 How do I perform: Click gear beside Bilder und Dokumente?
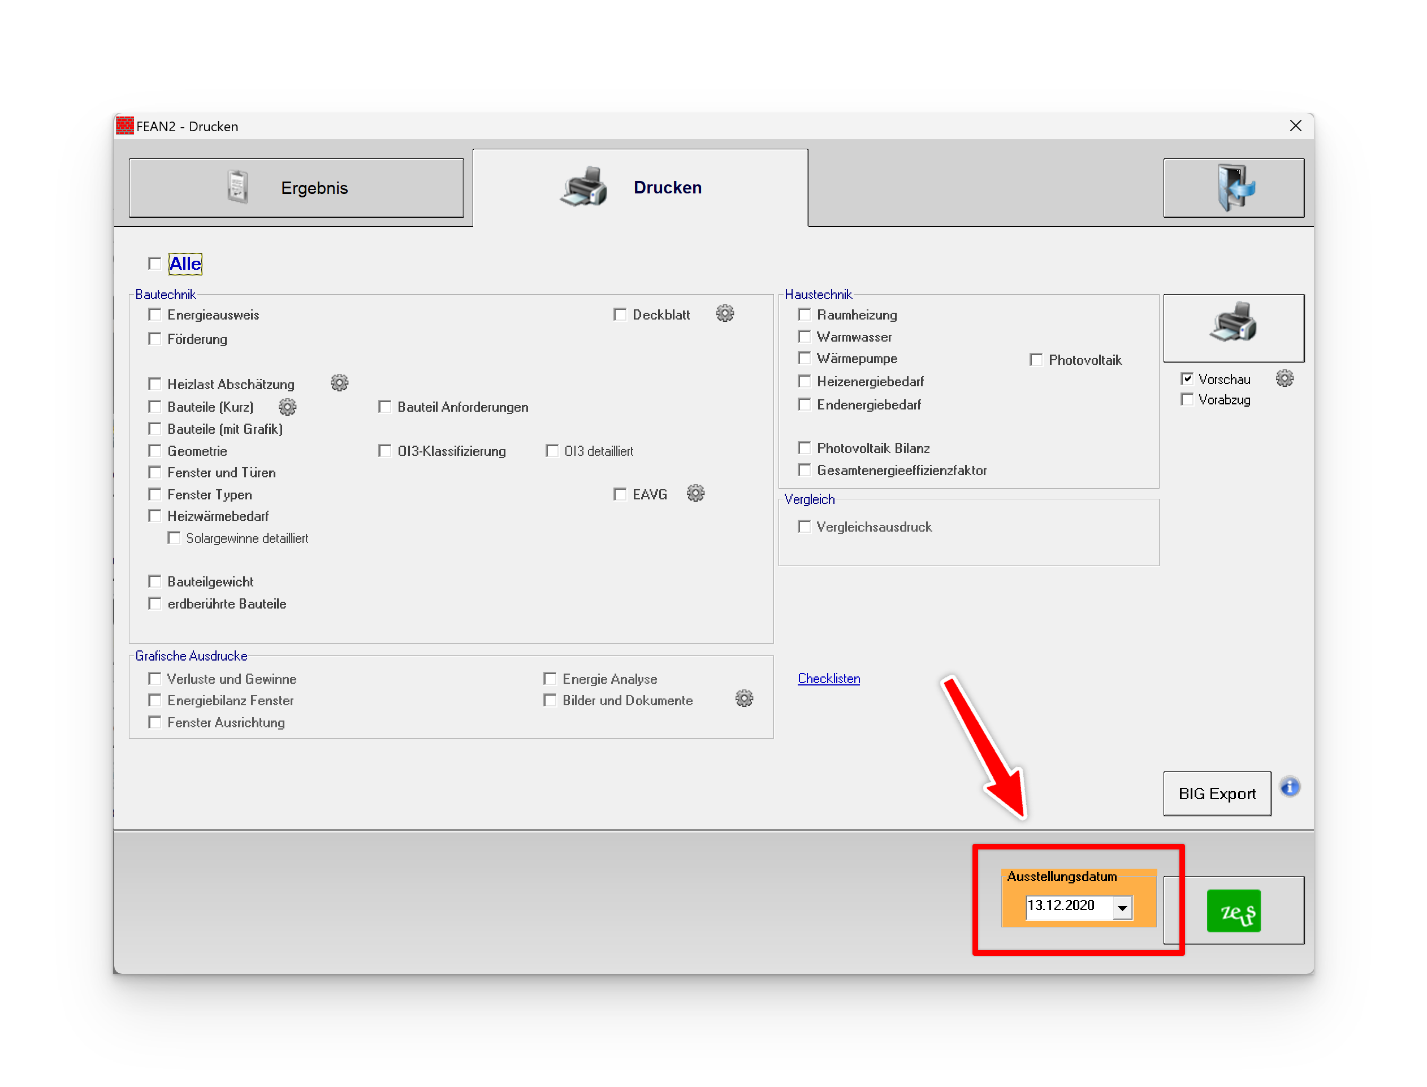[x=744, y=699]
